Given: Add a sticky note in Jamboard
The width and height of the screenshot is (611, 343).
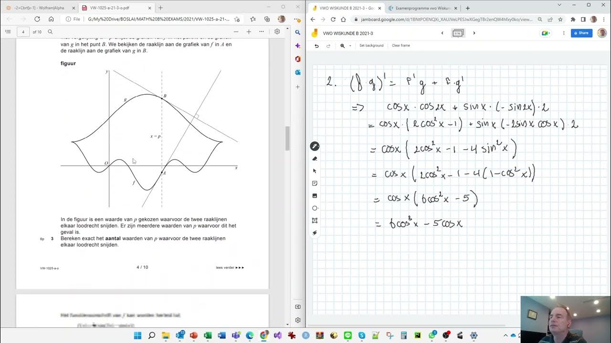Looking at the screenshot, I should click(315, 183).
